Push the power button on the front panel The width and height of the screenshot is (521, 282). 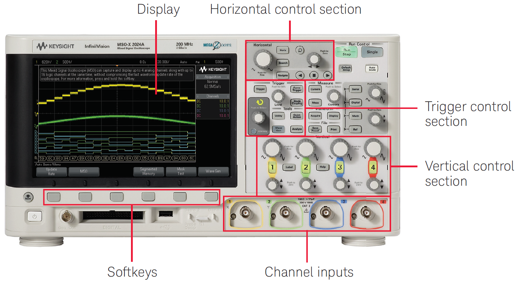(x=35, y=217)
